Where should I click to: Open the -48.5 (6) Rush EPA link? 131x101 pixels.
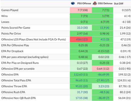click(104, 92)
